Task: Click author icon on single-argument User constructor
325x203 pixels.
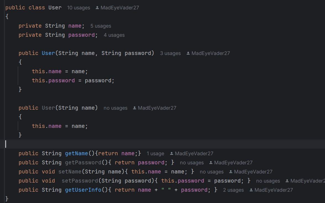Action: click(x=135, y=108)
